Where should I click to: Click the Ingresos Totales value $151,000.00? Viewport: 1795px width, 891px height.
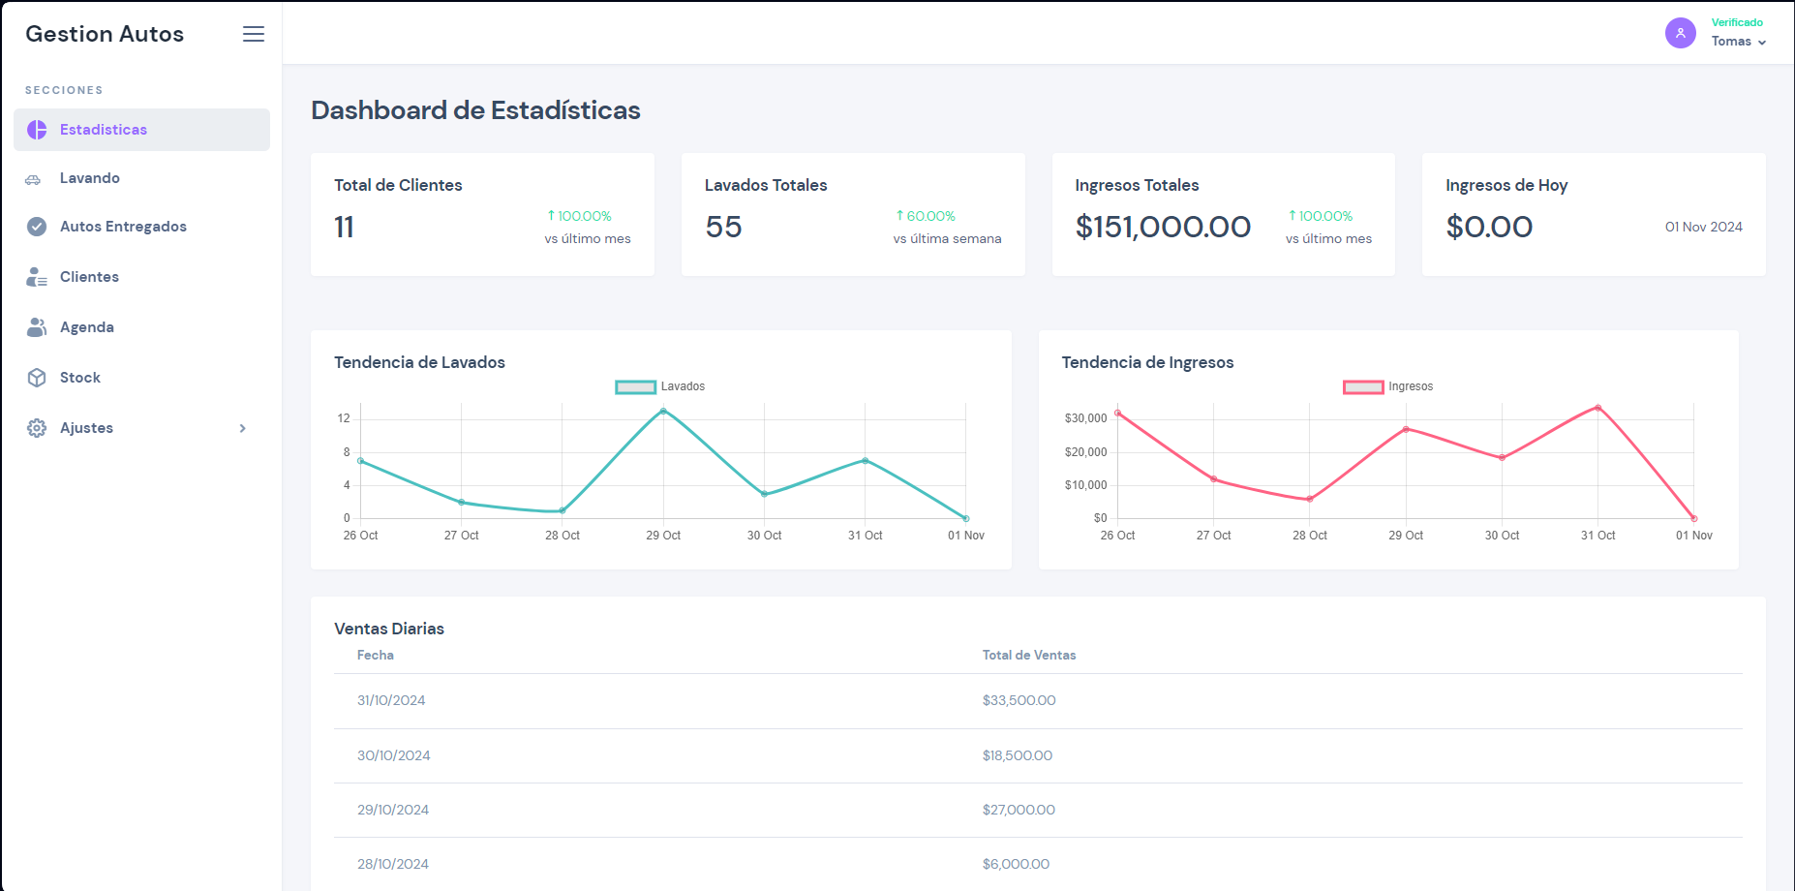pos(1163,227)
